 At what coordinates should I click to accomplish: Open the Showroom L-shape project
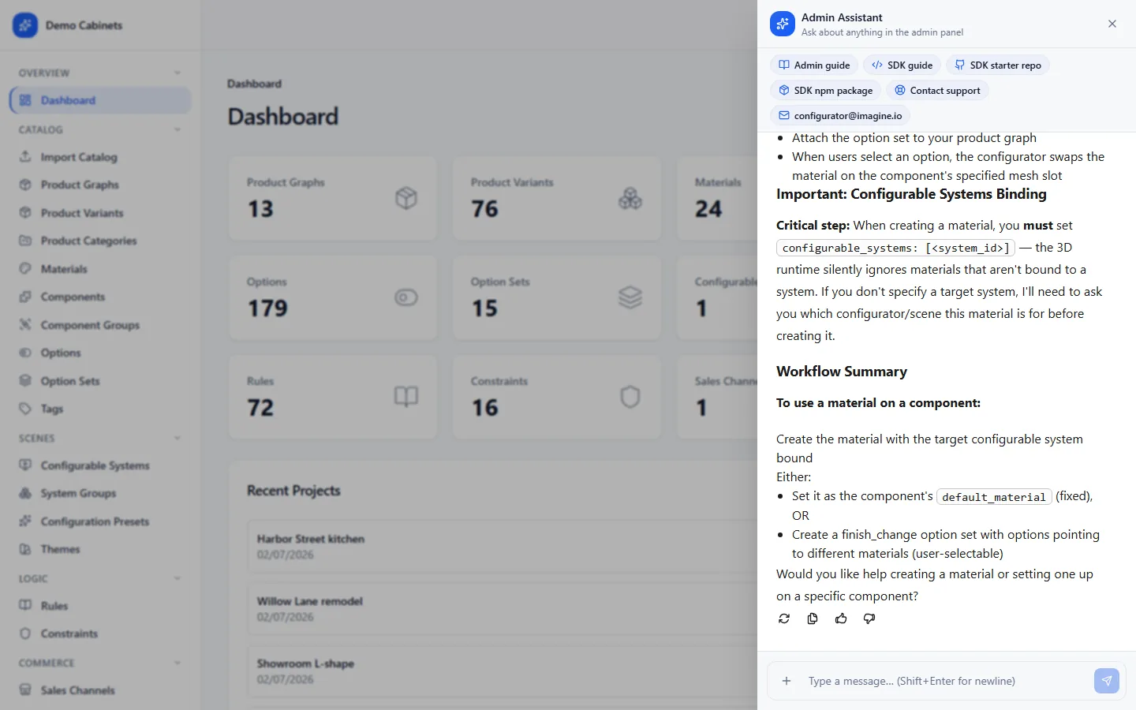tap(503, 671)
